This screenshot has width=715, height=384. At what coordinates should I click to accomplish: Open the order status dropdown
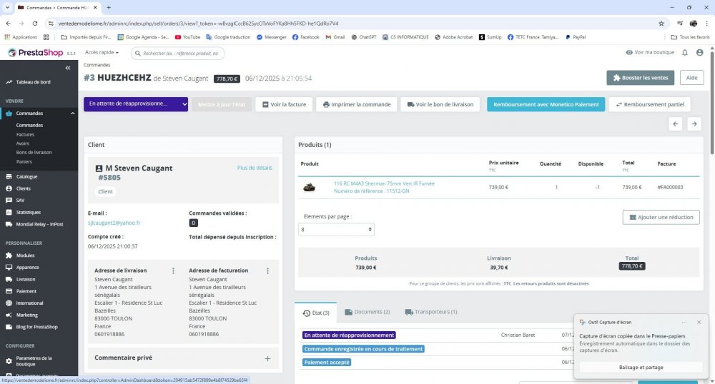[x=135, y=103]
